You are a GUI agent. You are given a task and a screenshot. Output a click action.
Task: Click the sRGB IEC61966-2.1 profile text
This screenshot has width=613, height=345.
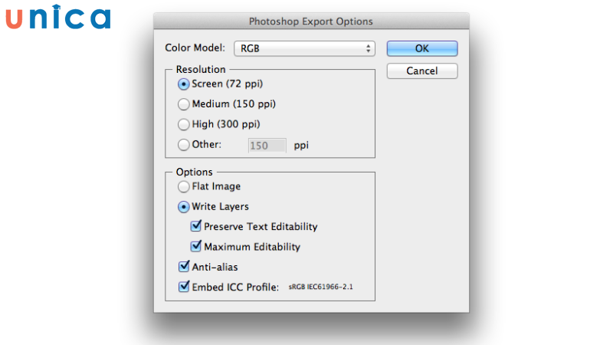(320, 288)
